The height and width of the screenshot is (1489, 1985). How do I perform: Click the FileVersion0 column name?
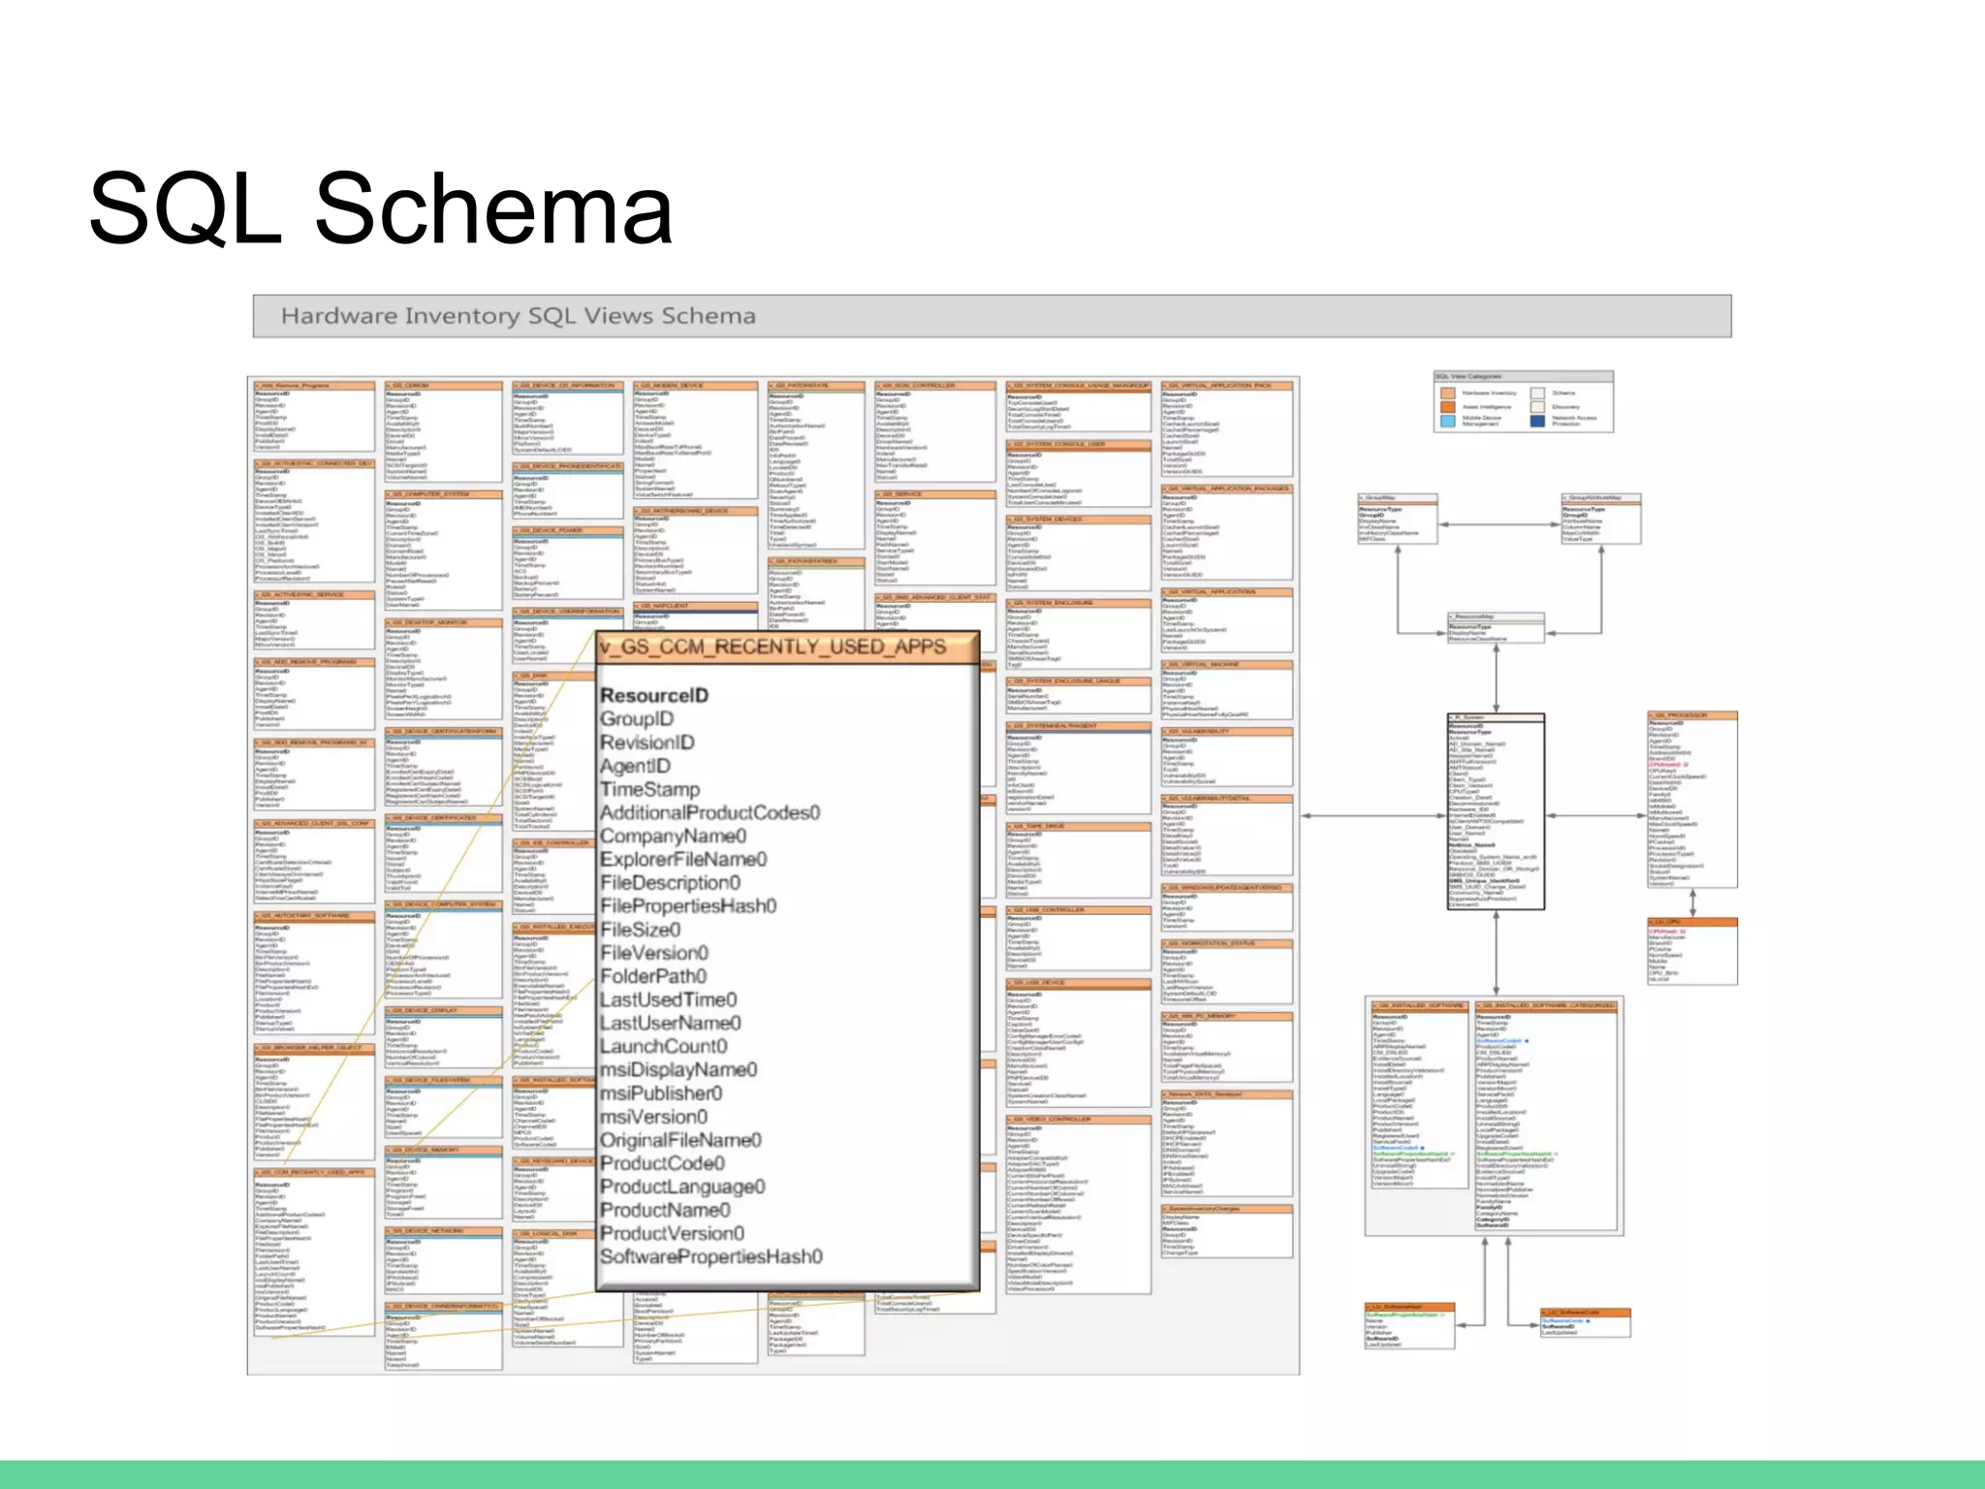coord(654,953)
